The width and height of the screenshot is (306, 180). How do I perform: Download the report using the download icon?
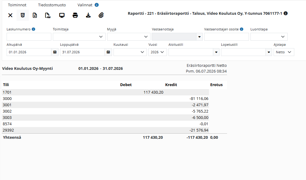coord(88,15)
